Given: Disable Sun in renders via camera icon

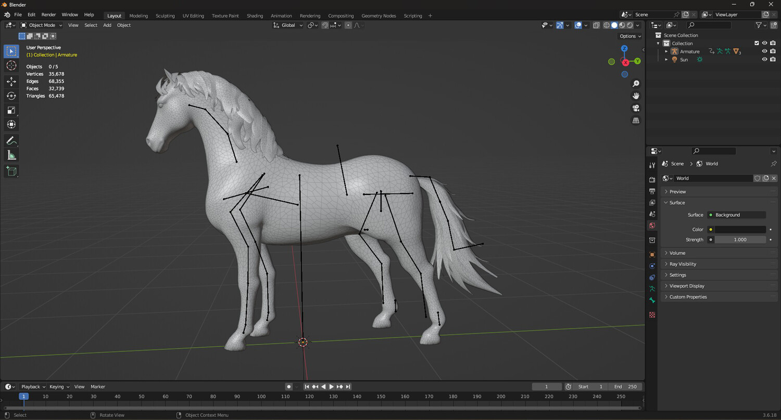Looking at the screenshot, I should point(773,60).
